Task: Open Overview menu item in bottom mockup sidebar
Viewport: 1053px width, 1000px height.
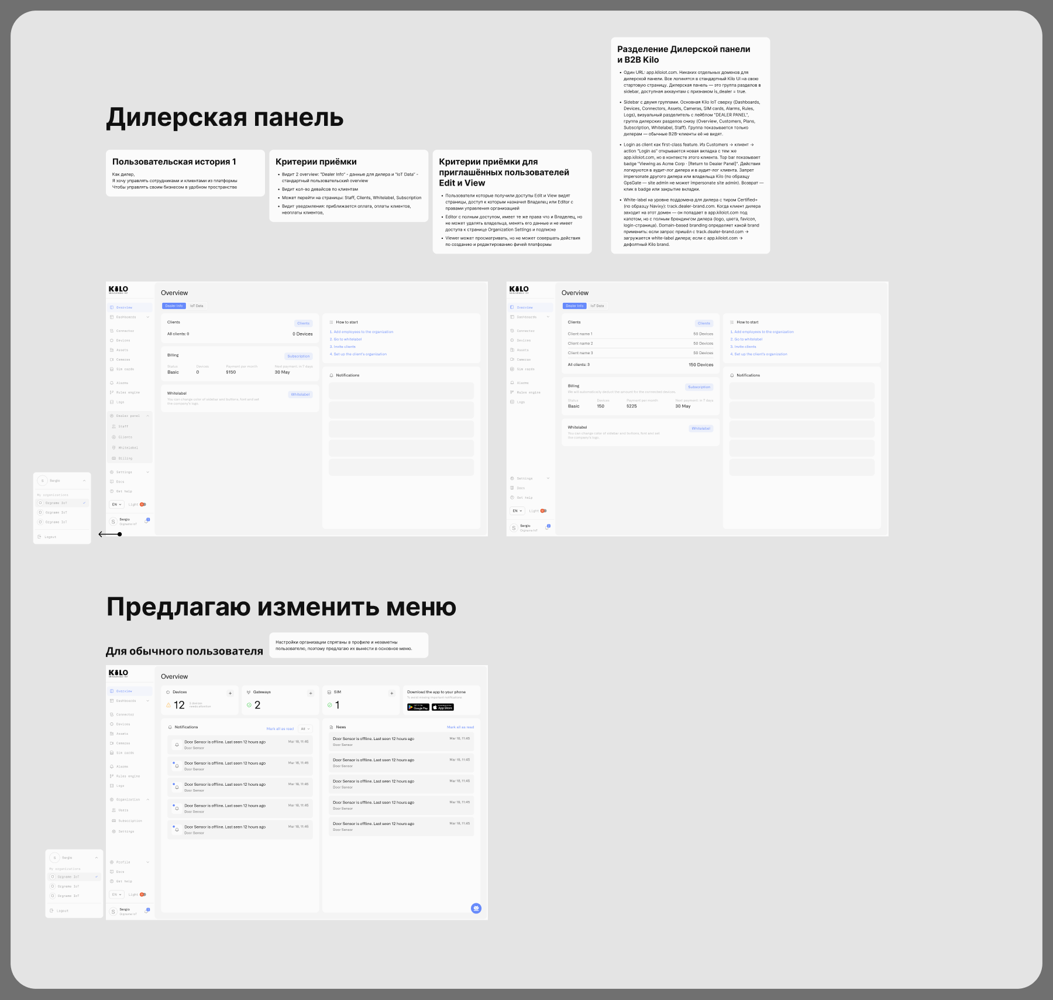Action: tap(130, 691)
